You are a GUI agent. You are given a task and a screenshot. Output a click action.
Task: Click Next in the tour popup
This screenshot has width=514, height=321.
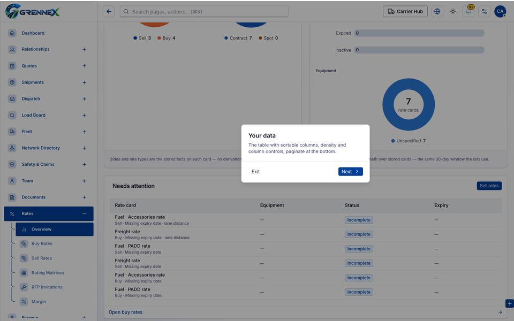point(350,172)
